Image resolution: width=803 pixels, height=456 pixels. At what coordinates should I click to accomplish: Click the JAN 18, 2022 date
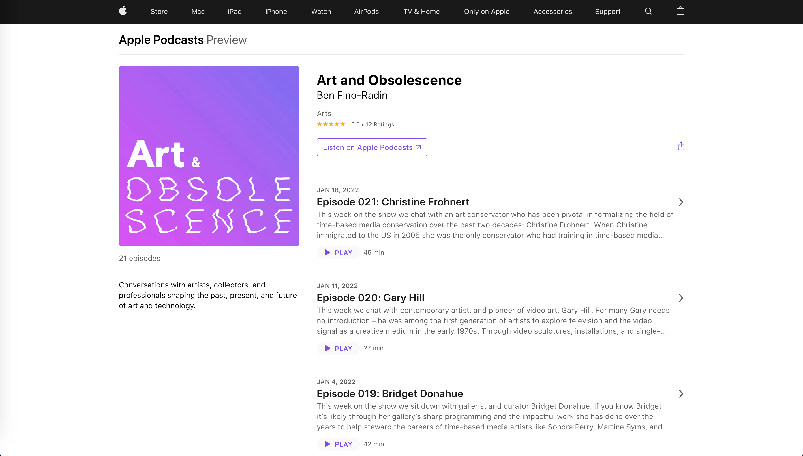click(x=338, y=190)
